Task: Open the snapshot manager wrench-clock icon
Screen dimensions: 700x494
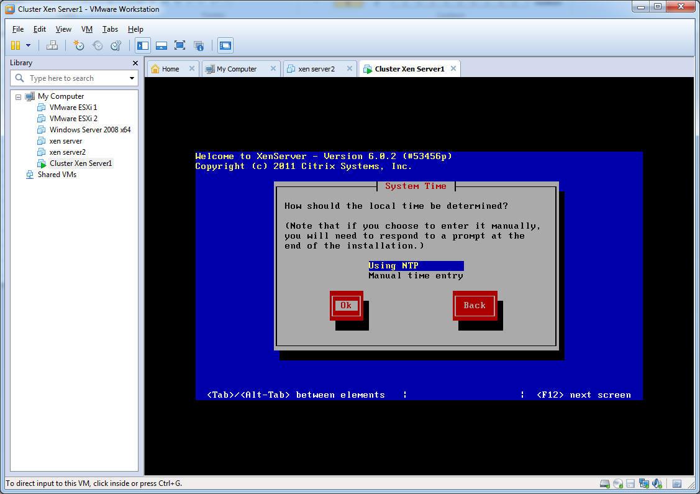Action: click(x=116, y=45)
